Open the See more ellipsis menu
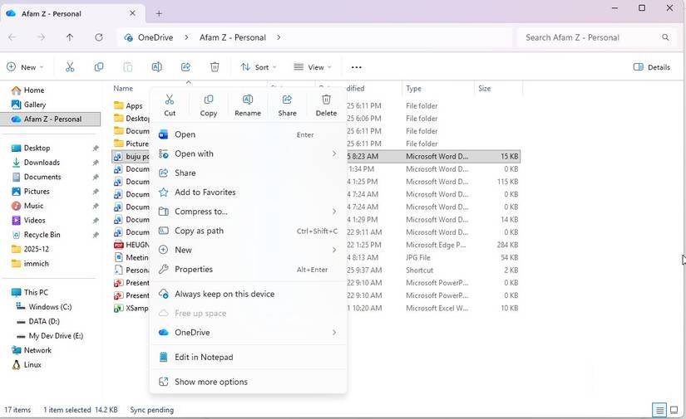Viewport: 686px width, 419px height. [357, 67]
